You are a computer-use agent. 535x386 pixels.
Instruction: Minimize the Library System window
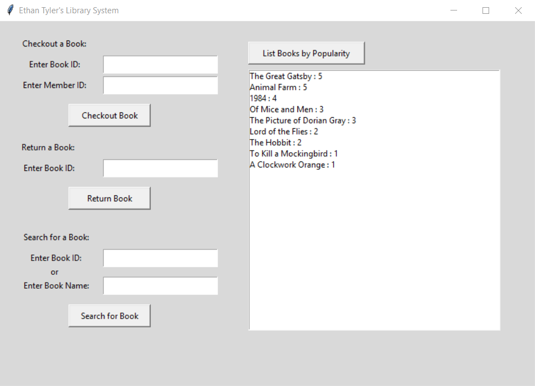(x=453, y=11)
